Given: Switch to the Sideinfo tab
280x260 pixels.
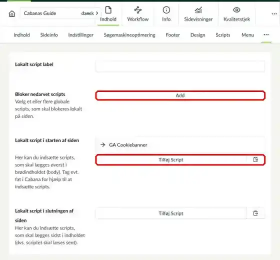Looking at the screenshot, I should tap(49, 35).
